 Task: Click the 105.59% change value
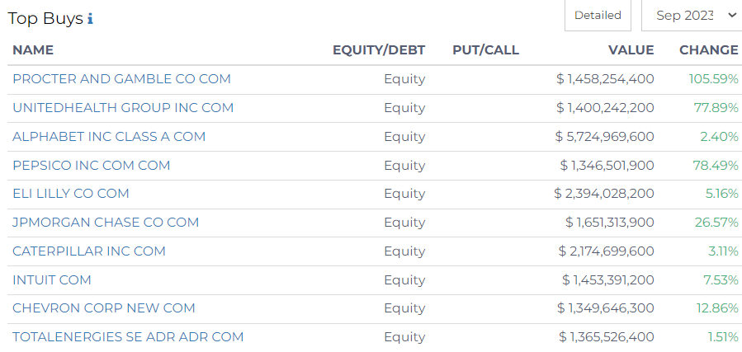[713, 79]
